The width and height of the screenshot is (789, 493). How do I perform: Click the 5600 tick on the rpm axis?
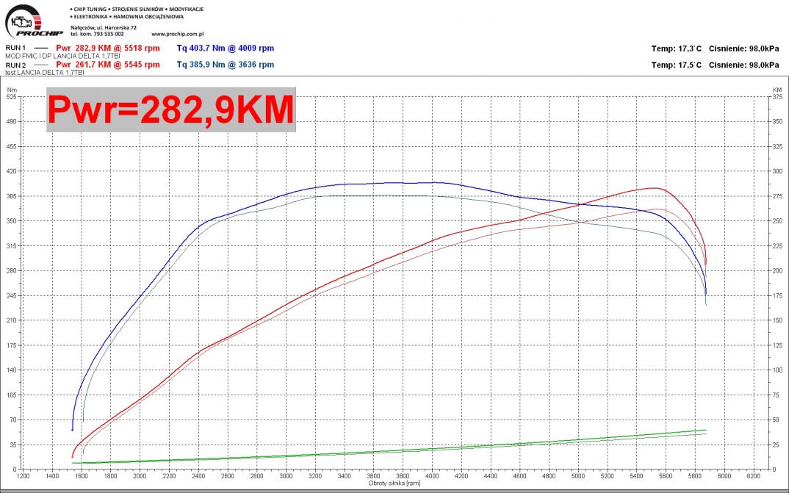[666, 475]
